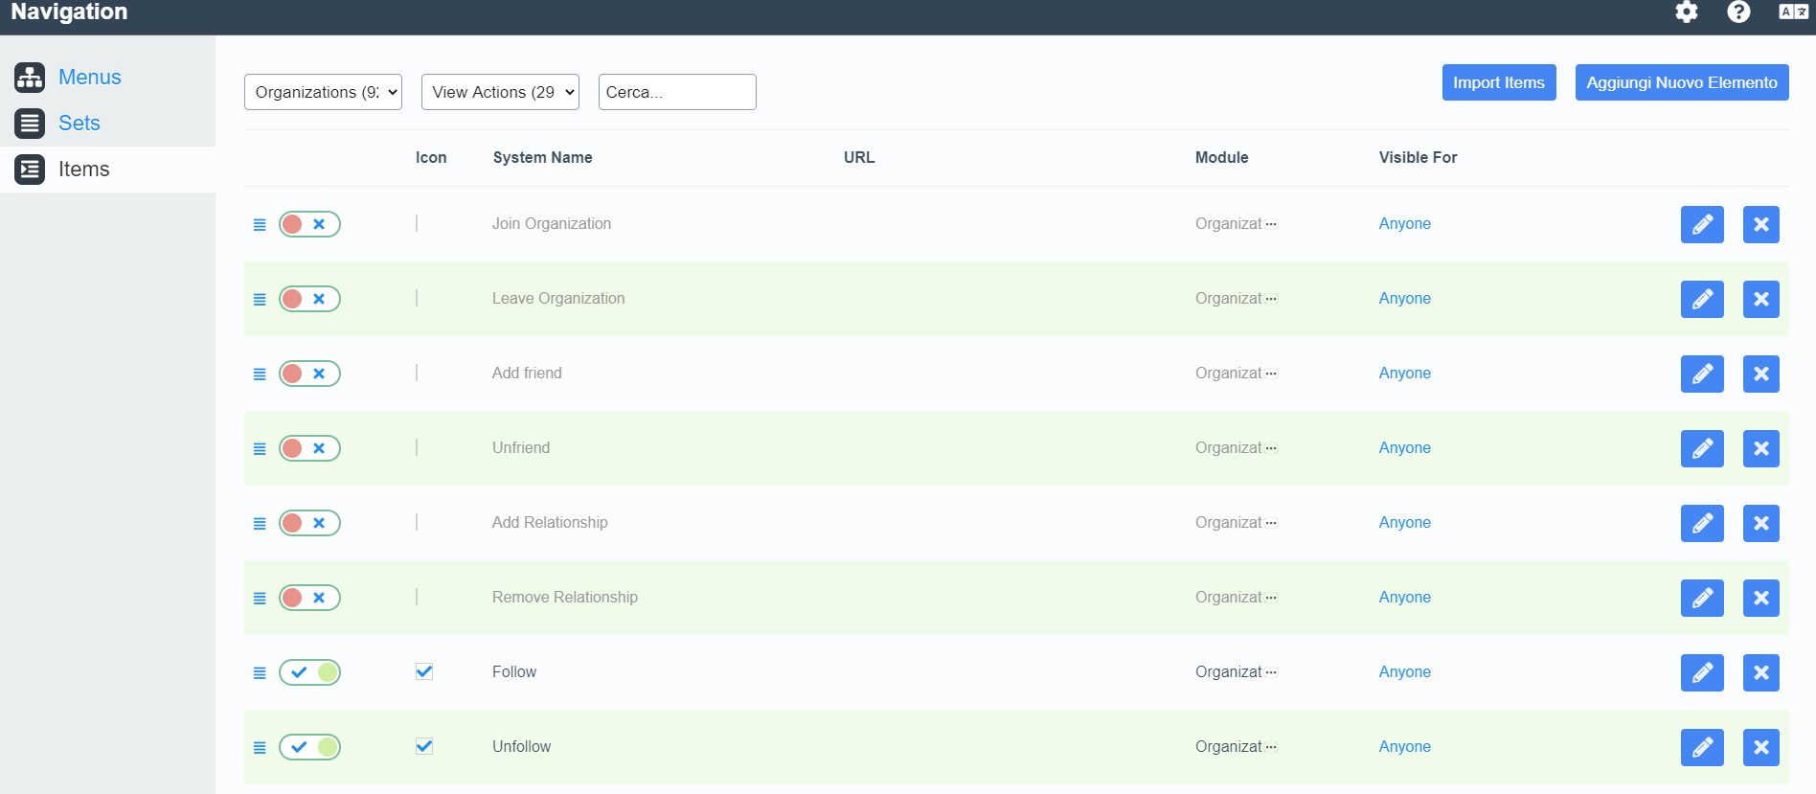Turn on the Add Relationship toggle
This screenshot has width=1816, height=794.
coord(309,523)
